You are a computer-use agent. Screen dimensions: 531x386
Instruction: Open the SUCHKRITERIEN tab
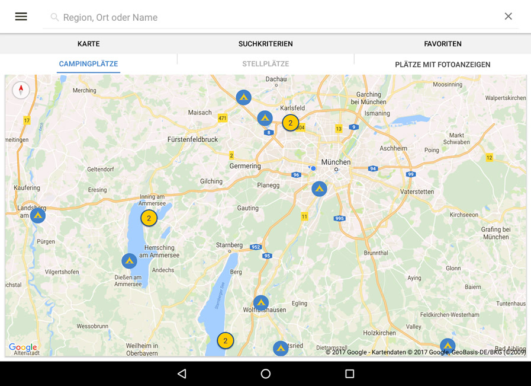point(265,44)
